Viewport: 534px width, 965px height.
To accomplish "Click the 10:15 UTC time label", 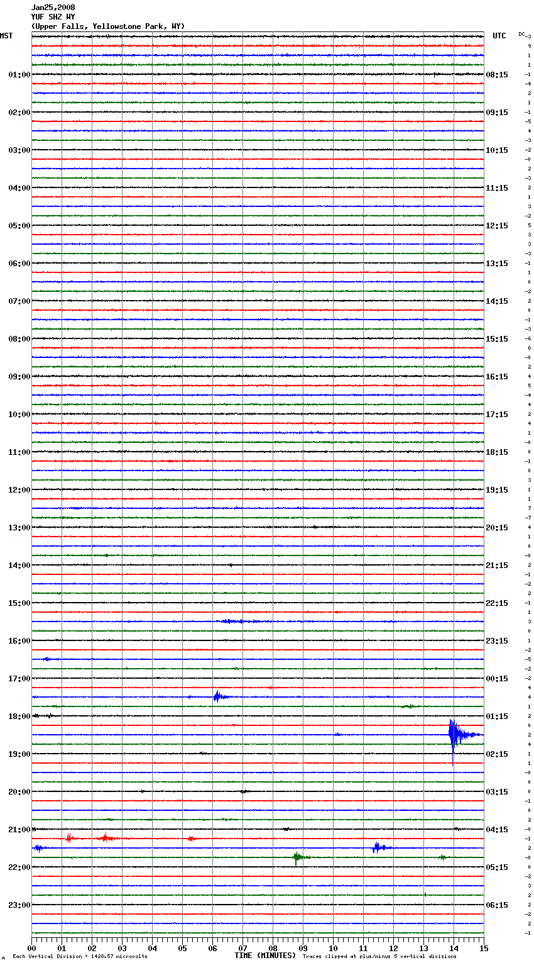I will click(497, 150).
